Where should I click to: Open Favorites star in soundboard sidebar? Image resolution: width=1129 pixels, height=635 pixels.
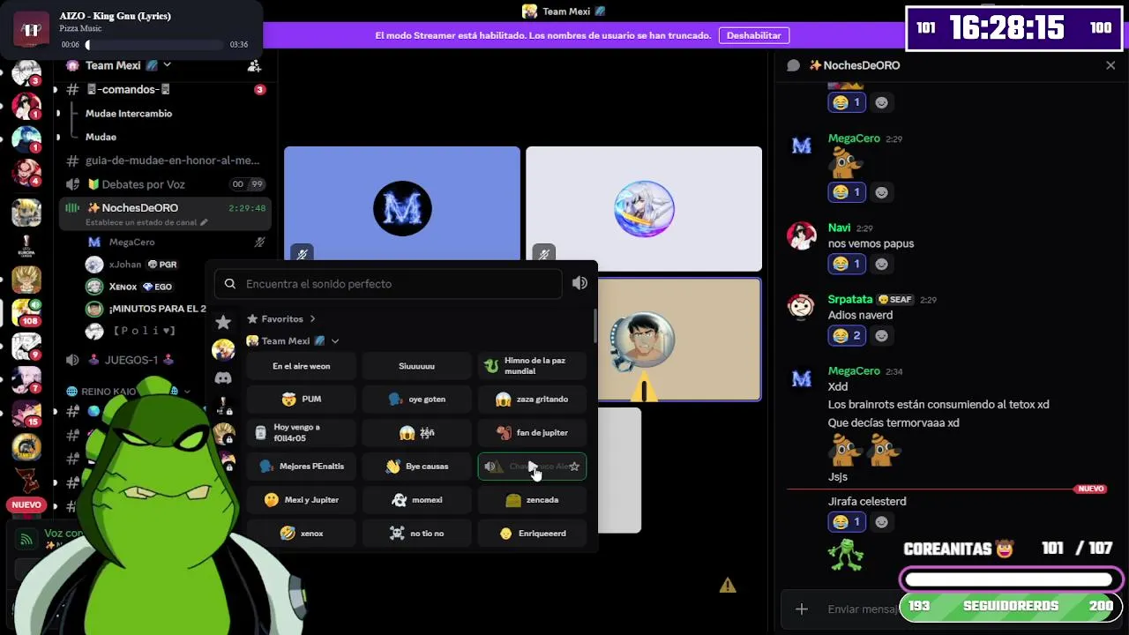point(223,323)
